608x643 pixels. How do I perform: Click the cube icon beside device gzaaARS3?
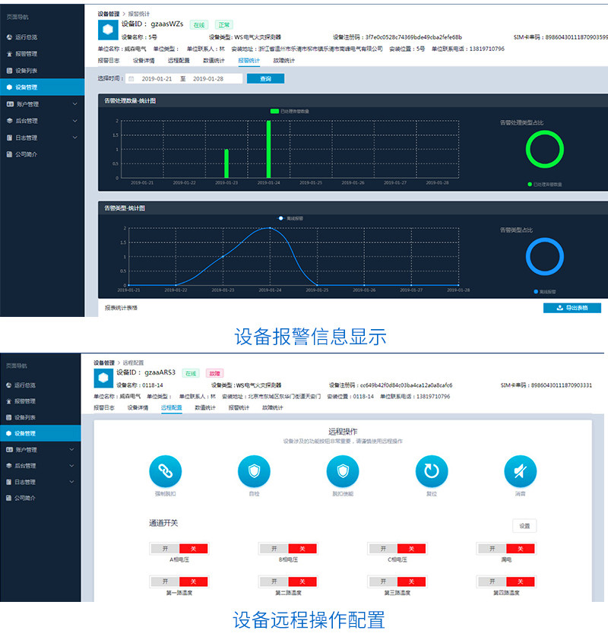click(103, 378)
